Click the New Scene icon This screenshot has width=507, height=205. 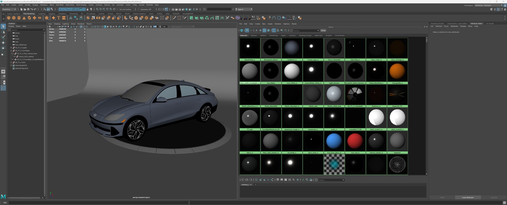point(21,9)
